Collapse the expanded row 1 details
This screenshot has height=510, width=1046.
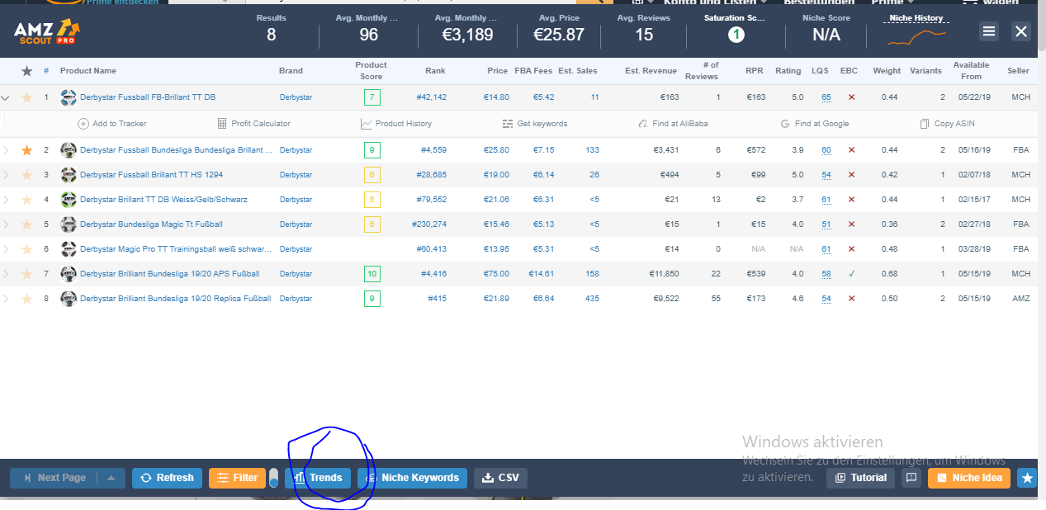click(6, 97)
